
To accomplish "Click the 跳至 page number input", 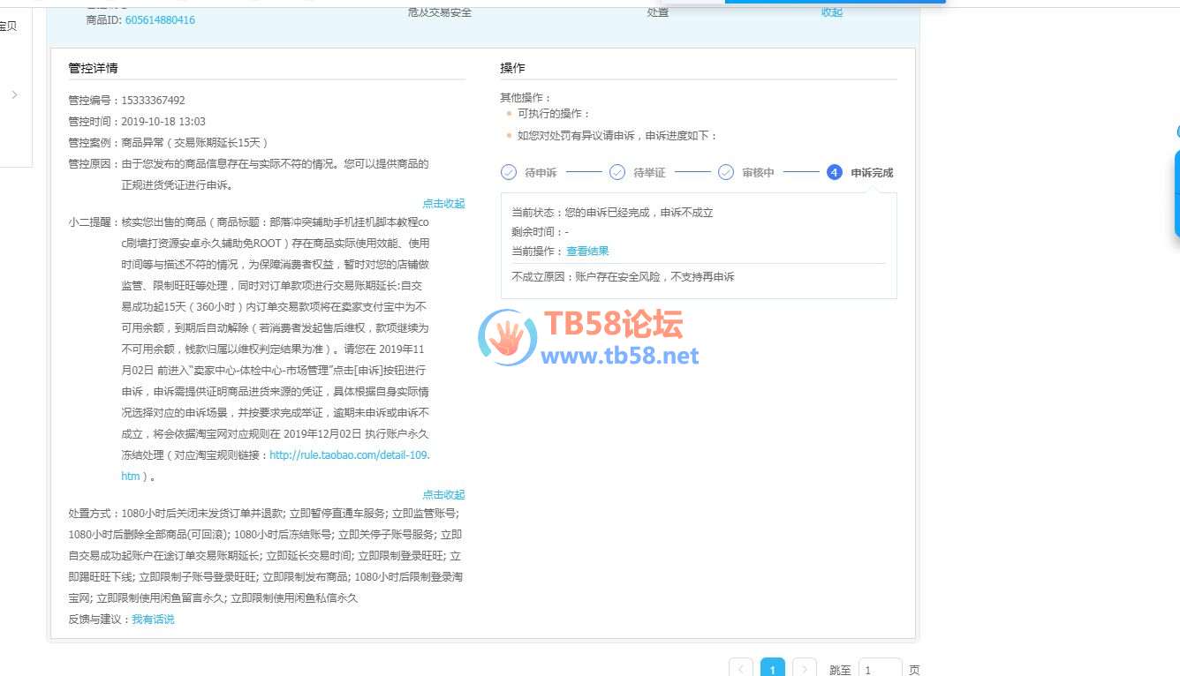I will [x=881, y=668].
